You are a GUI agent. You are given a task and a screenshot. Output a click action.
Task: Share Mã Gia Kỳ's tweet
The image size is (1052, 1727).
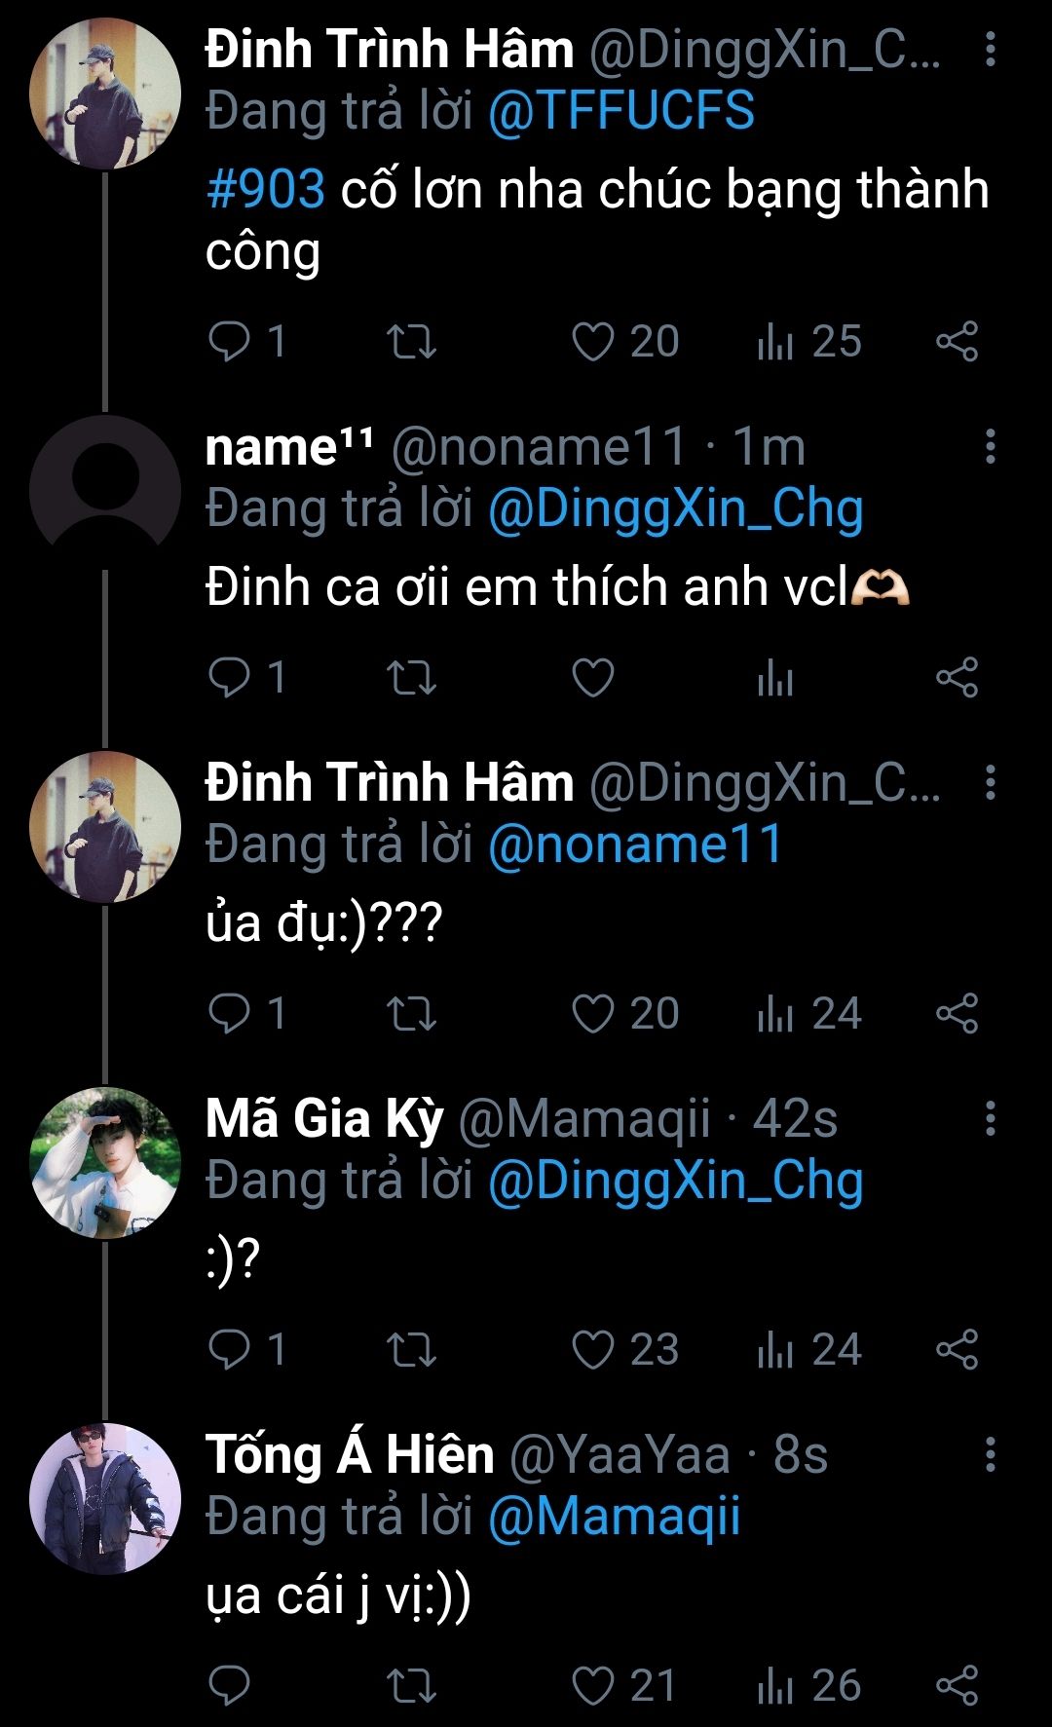[957, 1350]
